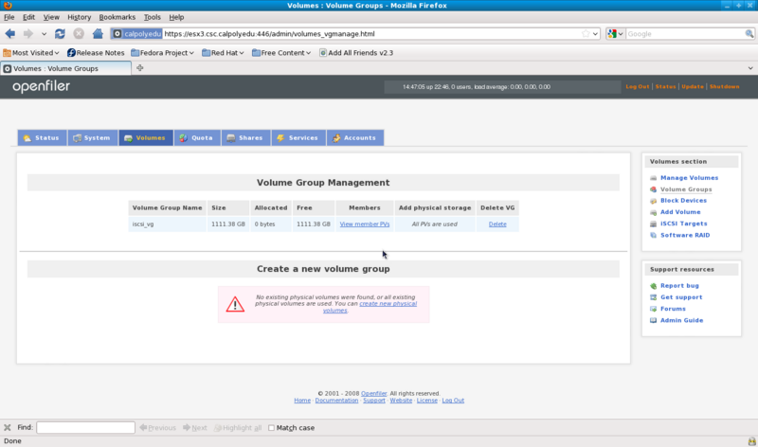Viewport: 758px width, 447px height.
Task: Expand the Red Hat bookmarks folder
Action: [223, 53]
